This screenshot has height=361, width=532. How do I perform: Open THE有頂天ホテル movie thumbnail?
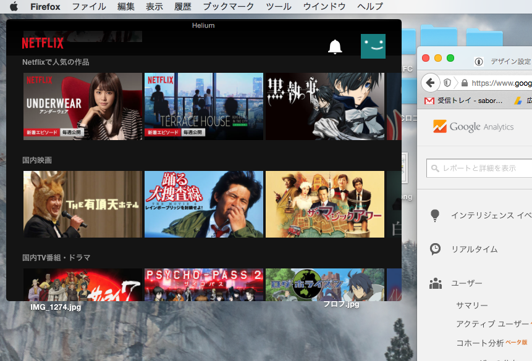click(83, 204)
